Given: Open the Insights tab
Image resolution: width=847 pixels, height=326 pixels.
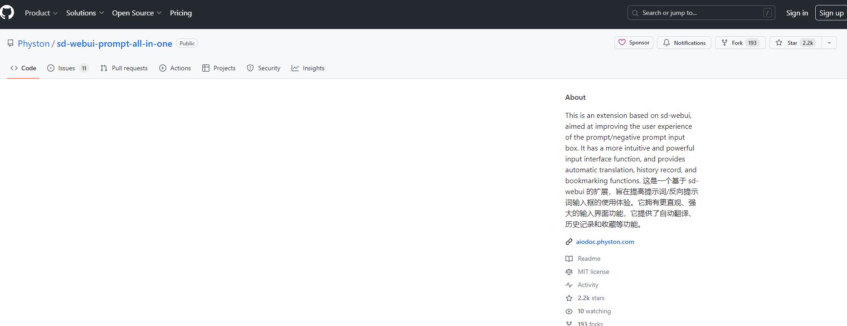Looking at the screenshot, I should pyautogui.click(x=308, y=68).
